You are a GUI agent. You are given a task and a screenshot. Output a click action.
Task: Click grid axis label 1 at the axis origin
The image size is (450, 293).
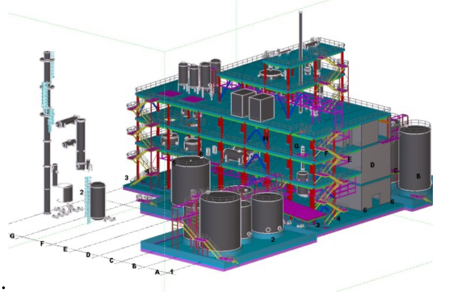[172, 271]
